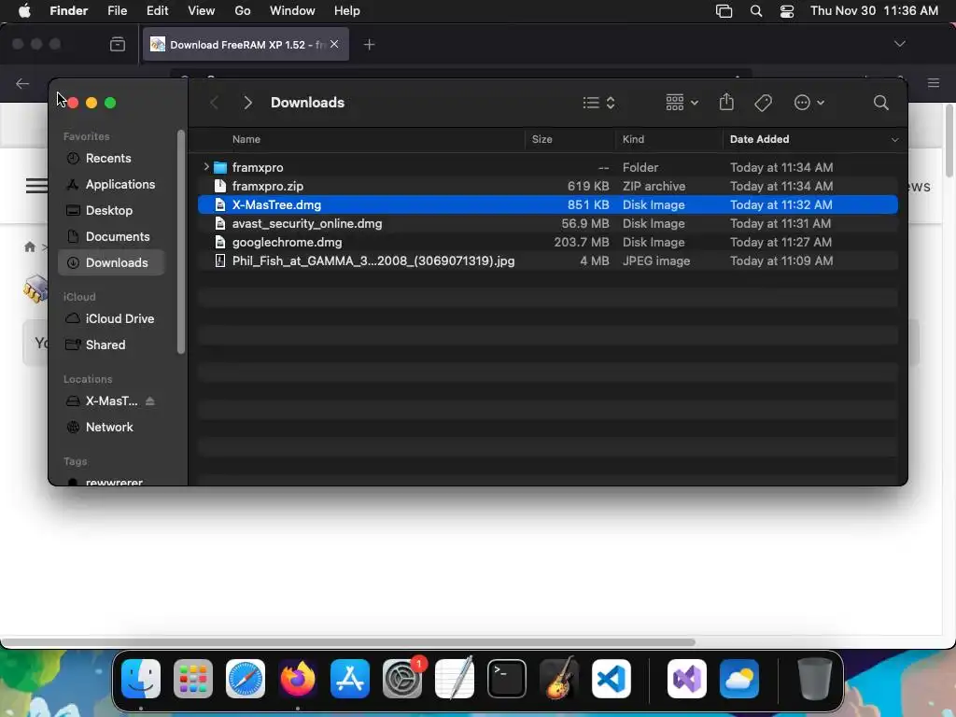Change the list view style selector
Image resolution: width=956 pixels, height=717 pixels.
coord(598,103)
